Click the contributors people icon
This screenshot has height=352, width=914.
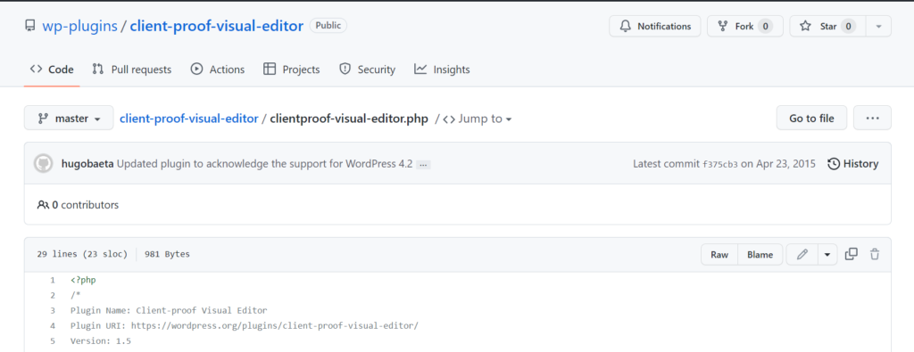pyautogui.click(x=43, y=205)
